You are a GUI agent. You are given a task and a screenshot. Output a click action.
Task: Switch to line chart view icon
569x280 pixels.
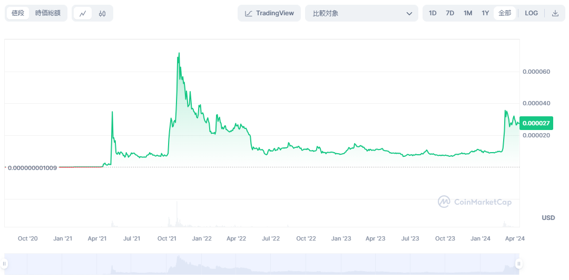click(x=83, y=14)
